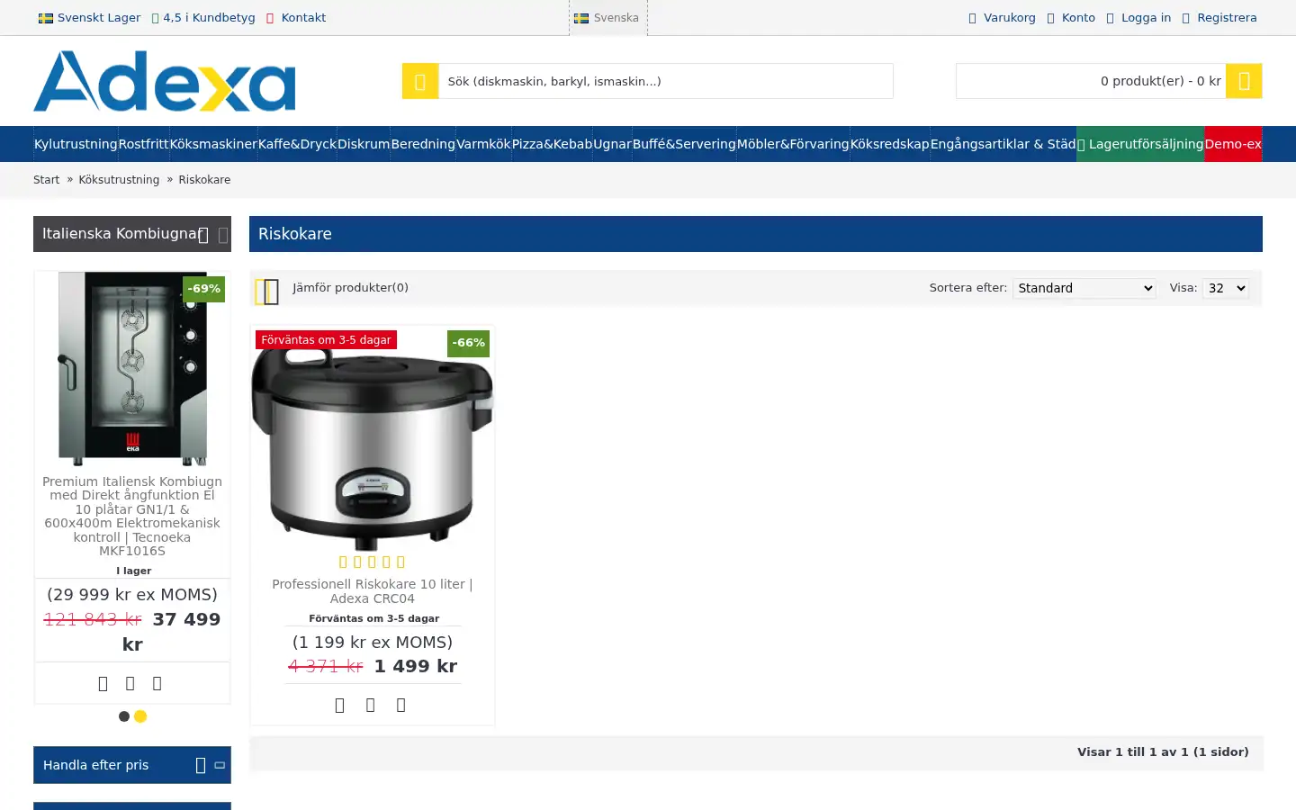Open the Visa count dropdown

tap(1226, 288)
